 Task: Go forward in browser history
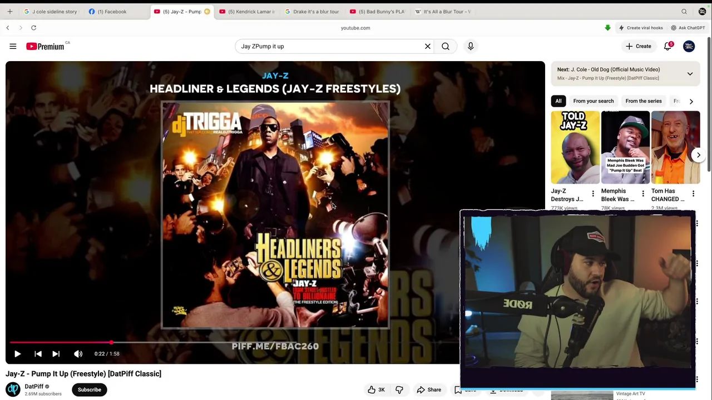21,27
